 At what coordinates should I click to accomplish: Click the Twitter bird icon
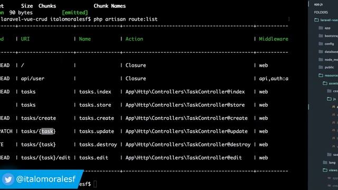coord(8,179)
